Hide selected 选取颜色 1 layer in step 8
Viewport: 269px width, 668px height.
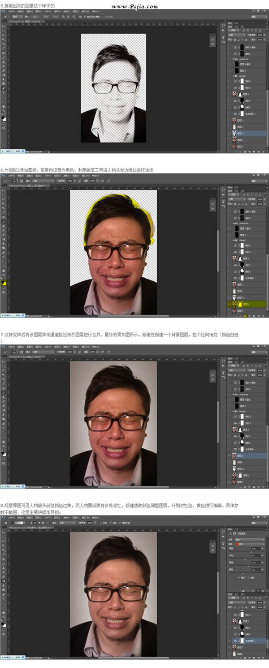pyautogui.click(x=230, y=641)
